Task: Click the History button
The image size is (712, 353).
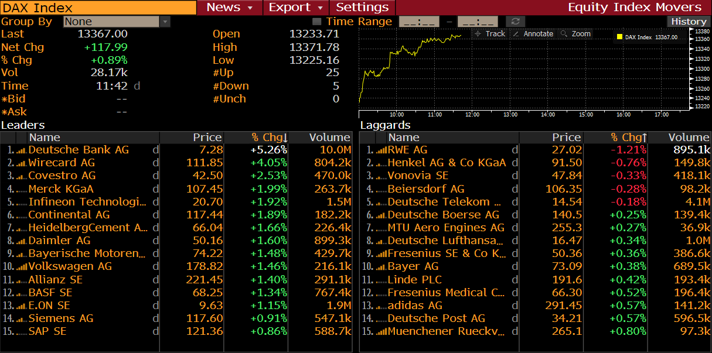Action: tap(689, 22)
